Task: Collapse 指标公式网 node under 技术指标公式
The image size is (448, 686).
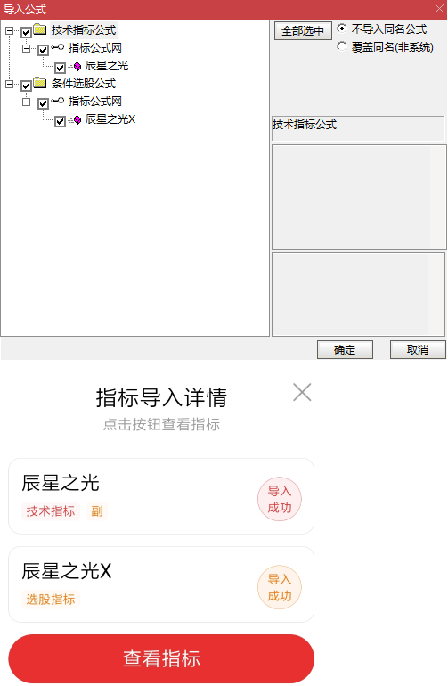Action: pyautogui.click(x=26, y=48)
